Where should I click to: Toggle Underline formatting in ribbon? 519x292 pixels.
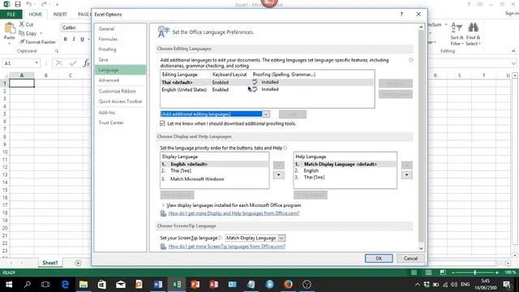[x=82, y=39]
